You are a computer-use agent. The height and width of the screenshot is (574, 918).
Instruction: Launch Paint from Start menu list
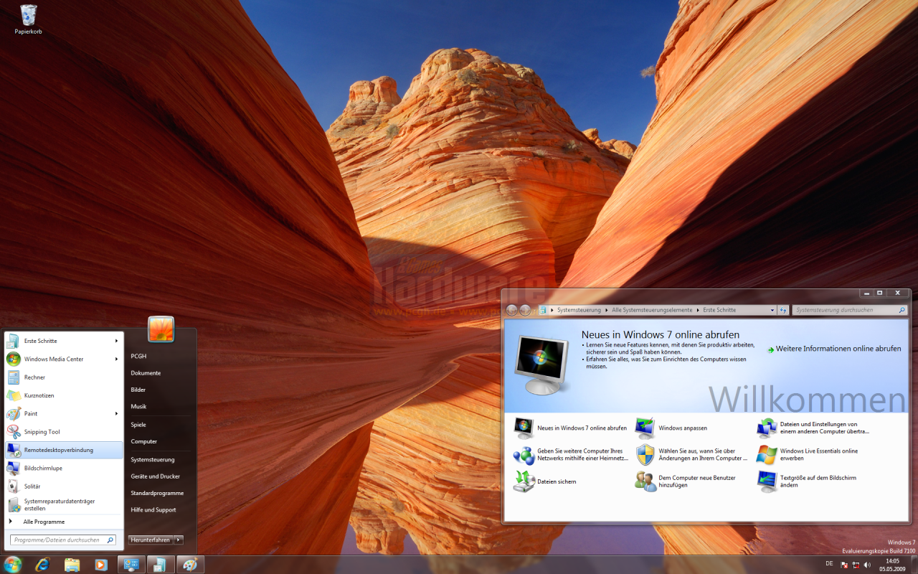tap(64, 413)
